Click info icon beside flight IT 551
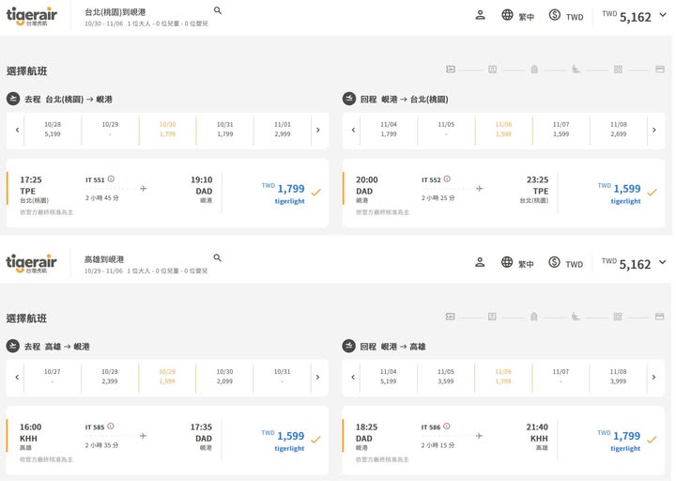The width and height of the screenshot is (676, 481). point(111,178)
